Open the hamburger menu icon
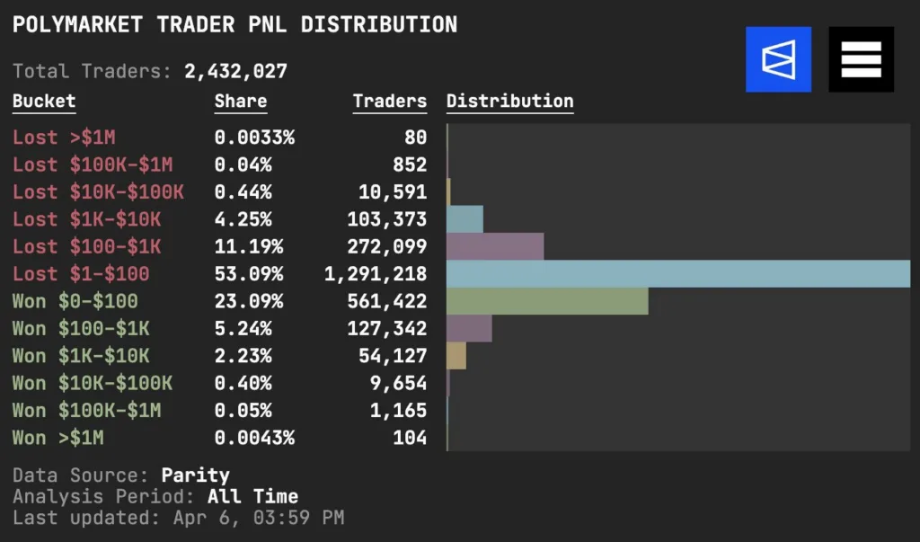 tap(861, 59)
